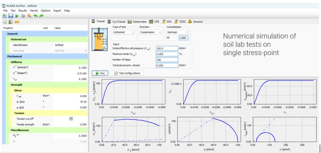Click the Value column header
This screenshot has height=153, width=321.
71,28
